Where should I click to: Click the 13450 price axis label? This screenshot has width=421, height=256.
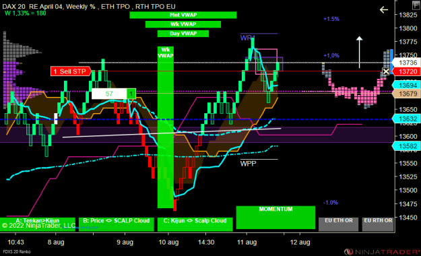[408, 218]
